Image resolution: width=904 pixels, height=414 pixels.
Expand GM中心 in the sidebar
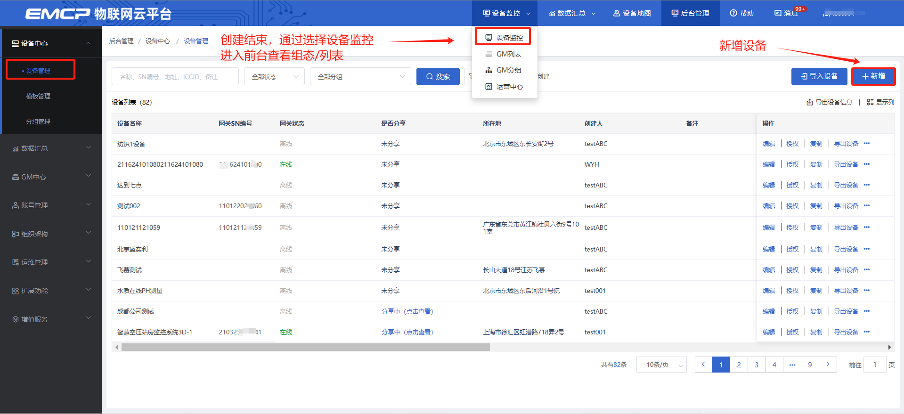click(51, 177)
